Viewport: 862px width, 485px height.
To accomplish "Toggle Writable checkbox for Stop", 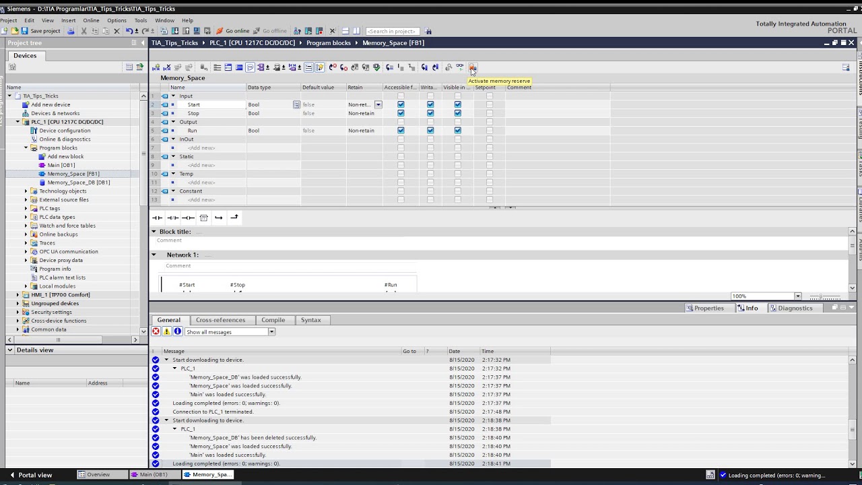I will pyautogui.click(x=430, y=113).
